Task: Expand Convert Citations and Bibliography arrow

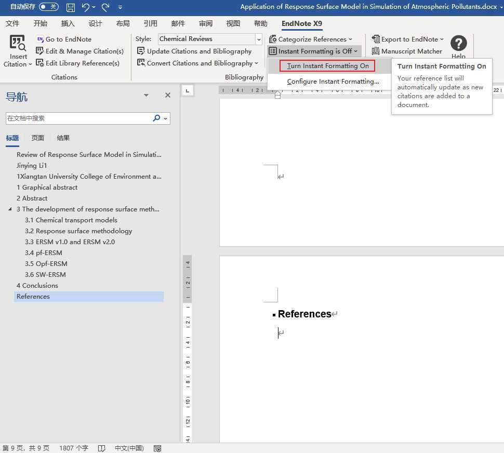Action: pyautogui.click(x=256, y=63)
